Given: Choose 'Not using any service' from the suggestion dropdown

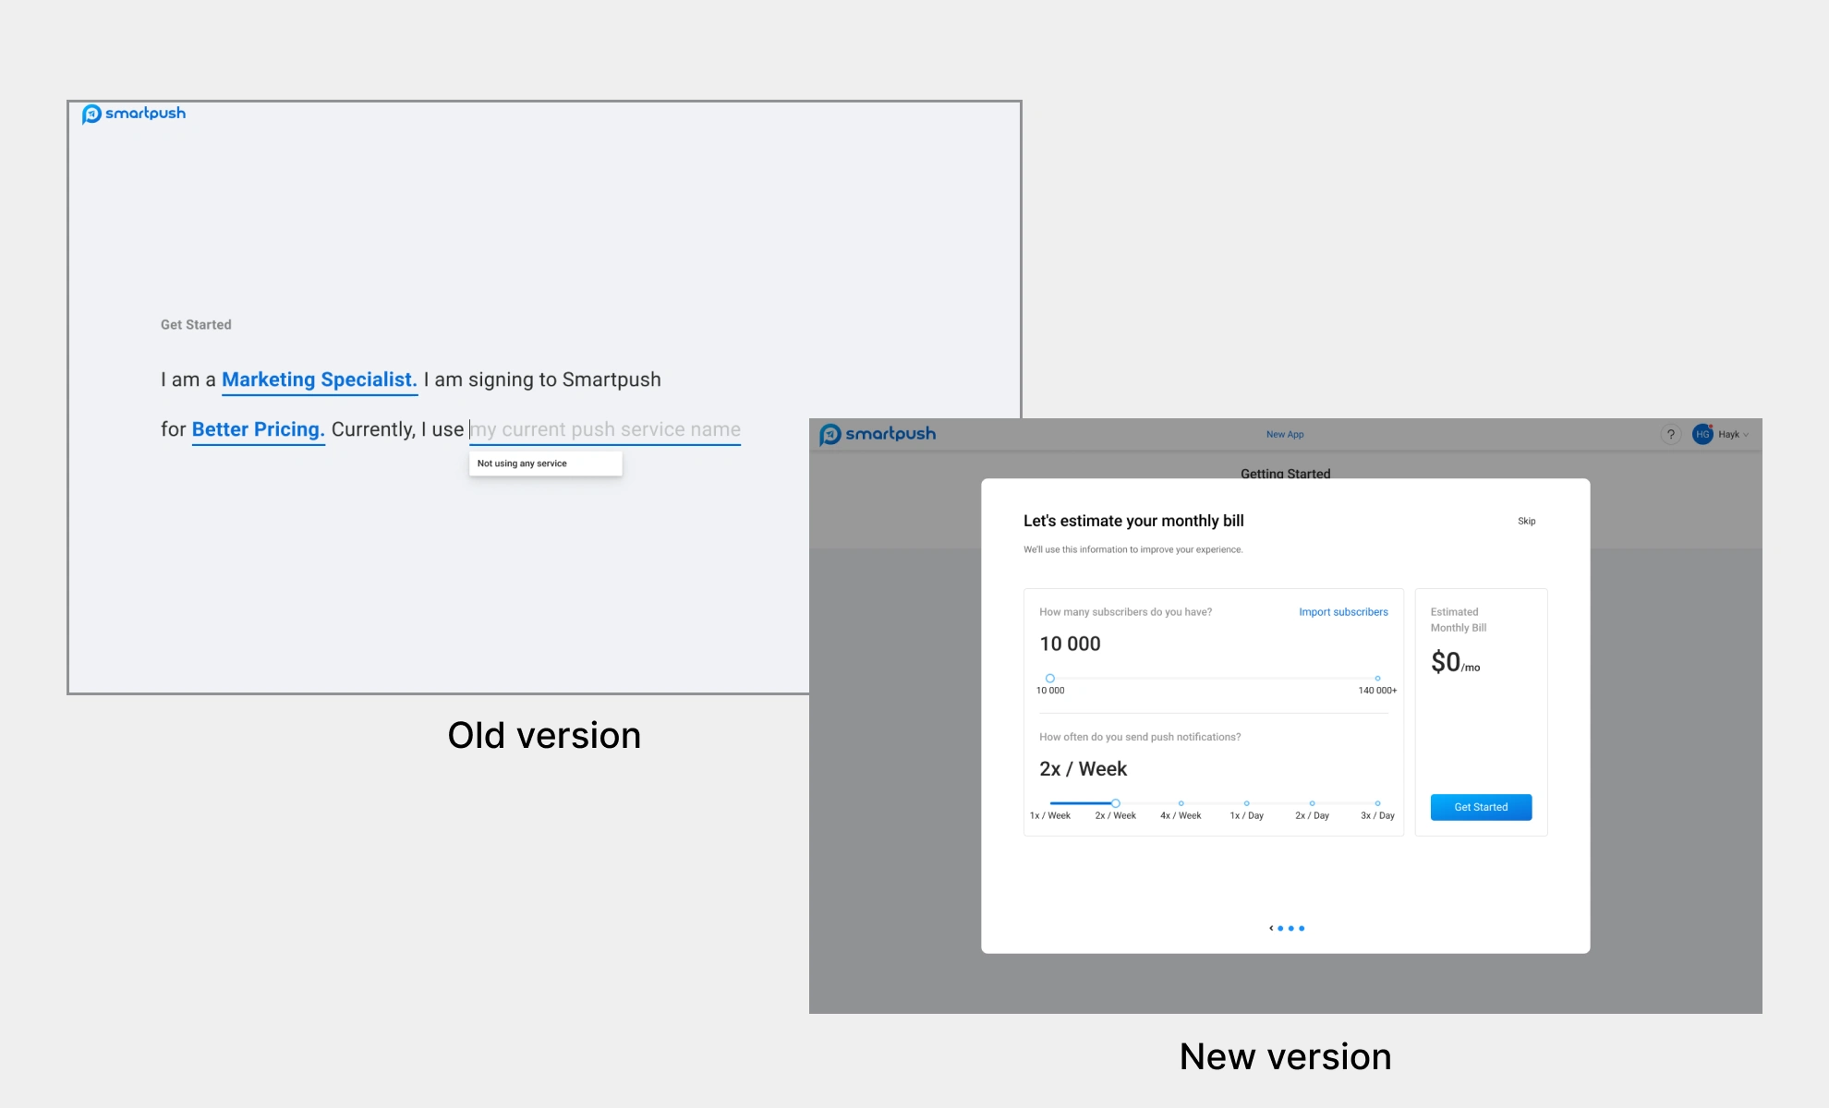Looking at the screenshot, I should click(522, 463).
